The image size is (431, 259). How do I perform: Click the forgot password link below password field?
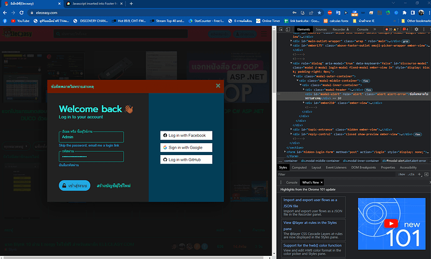point(69,165)
